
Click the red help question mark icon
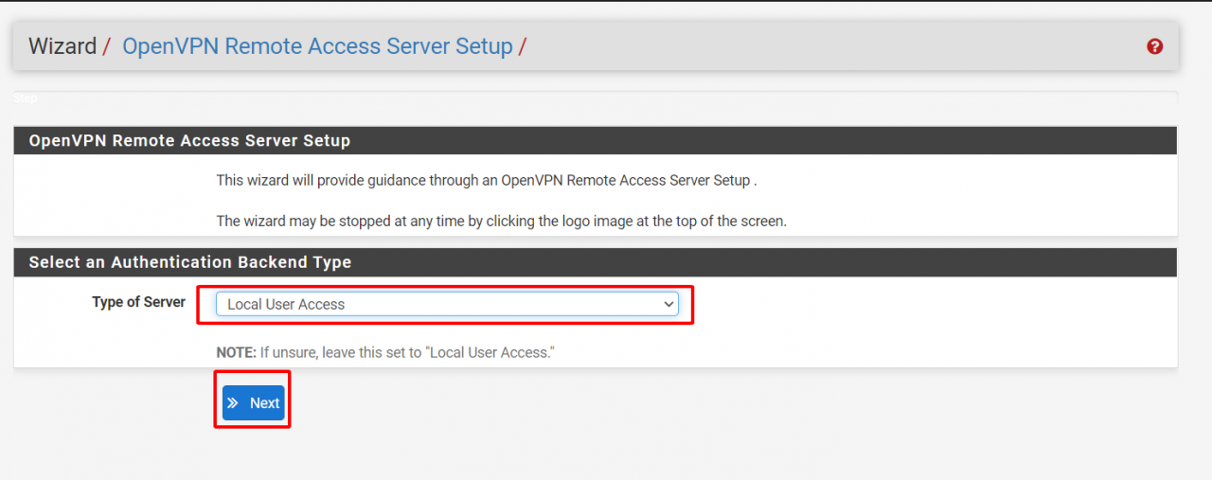[1154, 46]
